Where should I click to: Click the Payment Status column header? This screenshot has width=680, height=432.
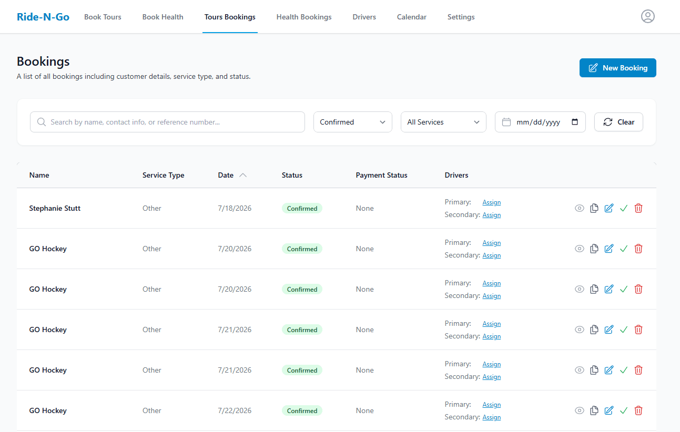click(x=382, y=175)
